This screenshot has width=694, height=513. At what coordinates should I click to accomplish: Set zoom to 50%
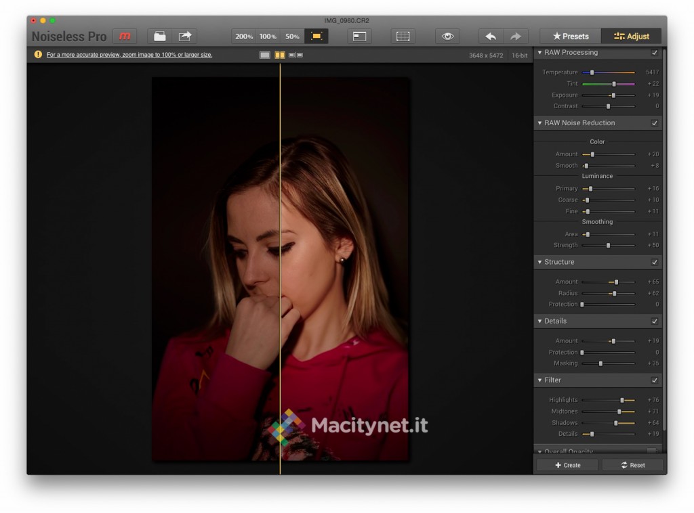click(x=292, y=37)
